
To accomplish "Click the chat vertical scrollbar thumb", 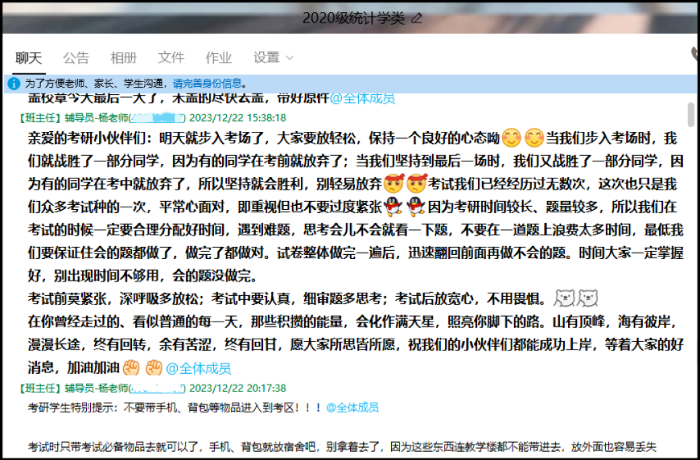I will click(x=690, y=115).
